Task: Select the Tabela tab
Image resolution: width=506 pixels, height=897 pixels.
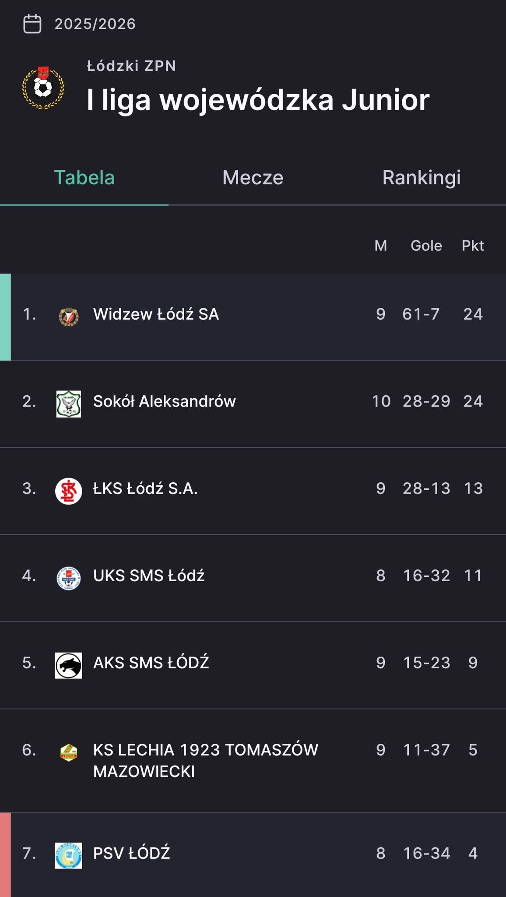Action: point(84,178)
